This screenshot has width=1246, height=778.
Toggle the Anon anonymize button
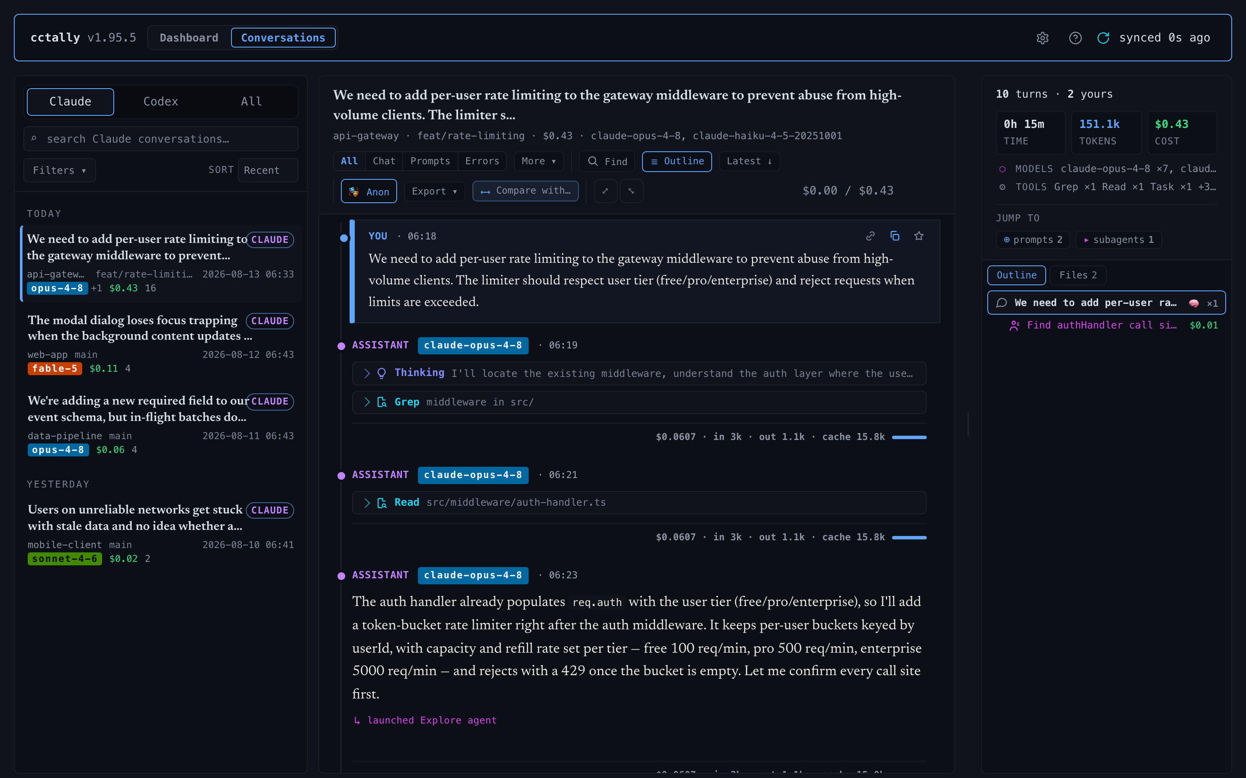[369, 191]
